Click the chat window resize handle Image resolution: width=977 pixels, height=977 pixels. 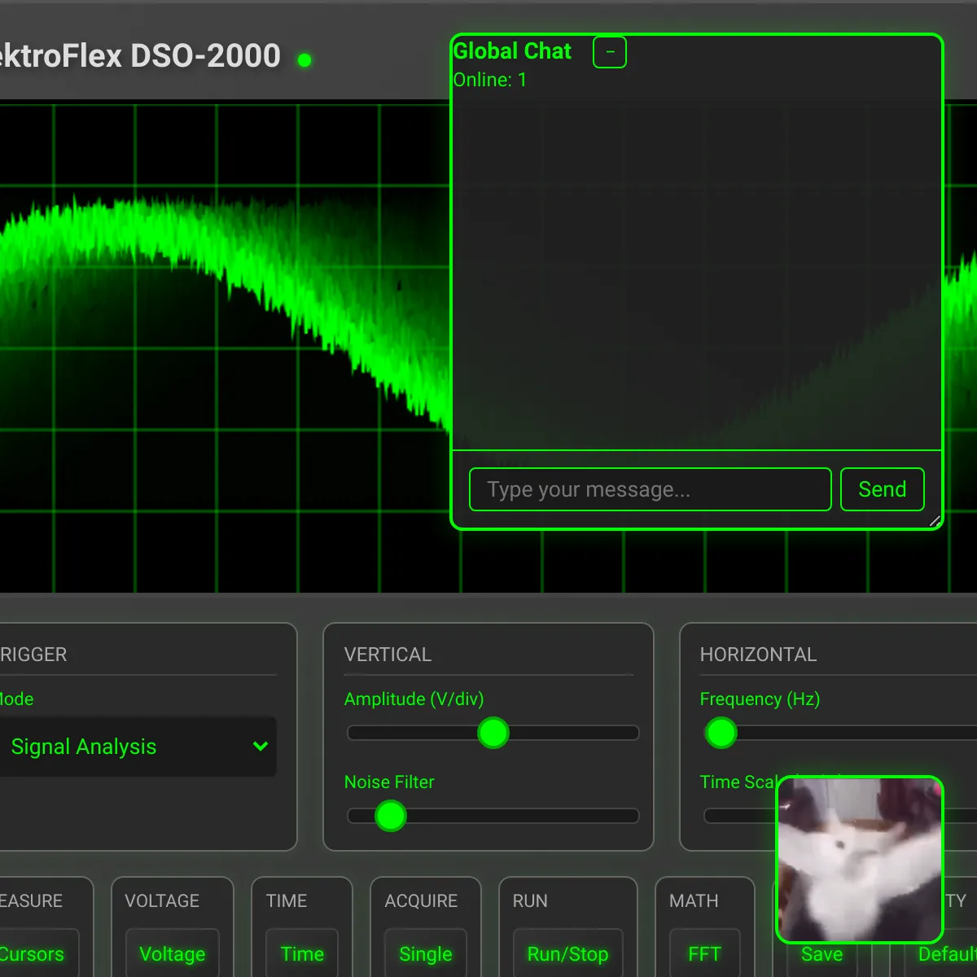[935, 521]
